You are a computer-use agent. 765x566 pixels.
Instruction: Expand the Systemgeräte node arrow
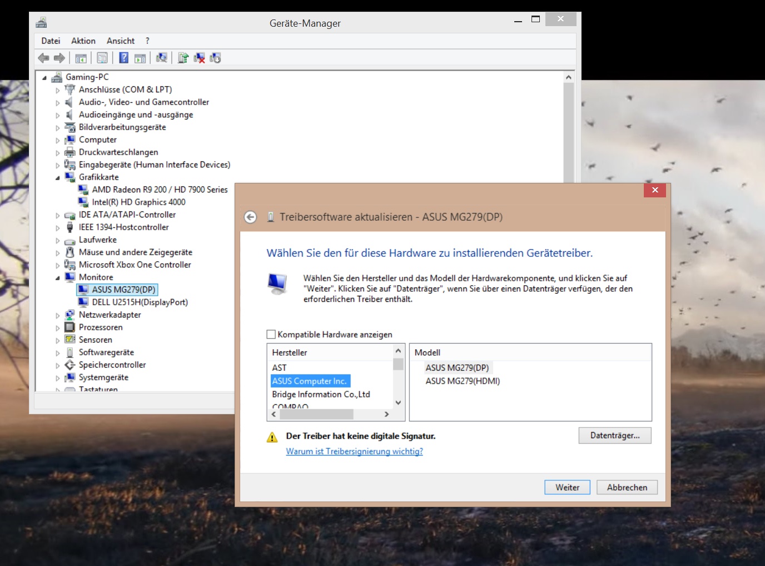[57, 378]
